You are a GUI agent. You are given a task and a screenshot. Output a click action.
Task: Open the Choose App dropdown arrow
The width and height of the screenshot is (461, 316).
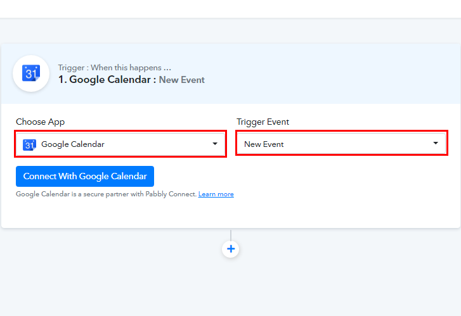click(215, 144)
